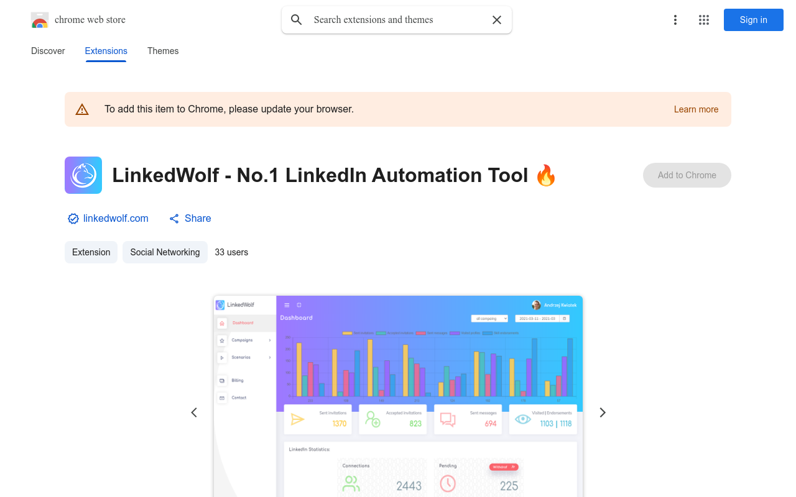
Task: Show the next screenshot with right arrow
Action: tap(602, 413)
